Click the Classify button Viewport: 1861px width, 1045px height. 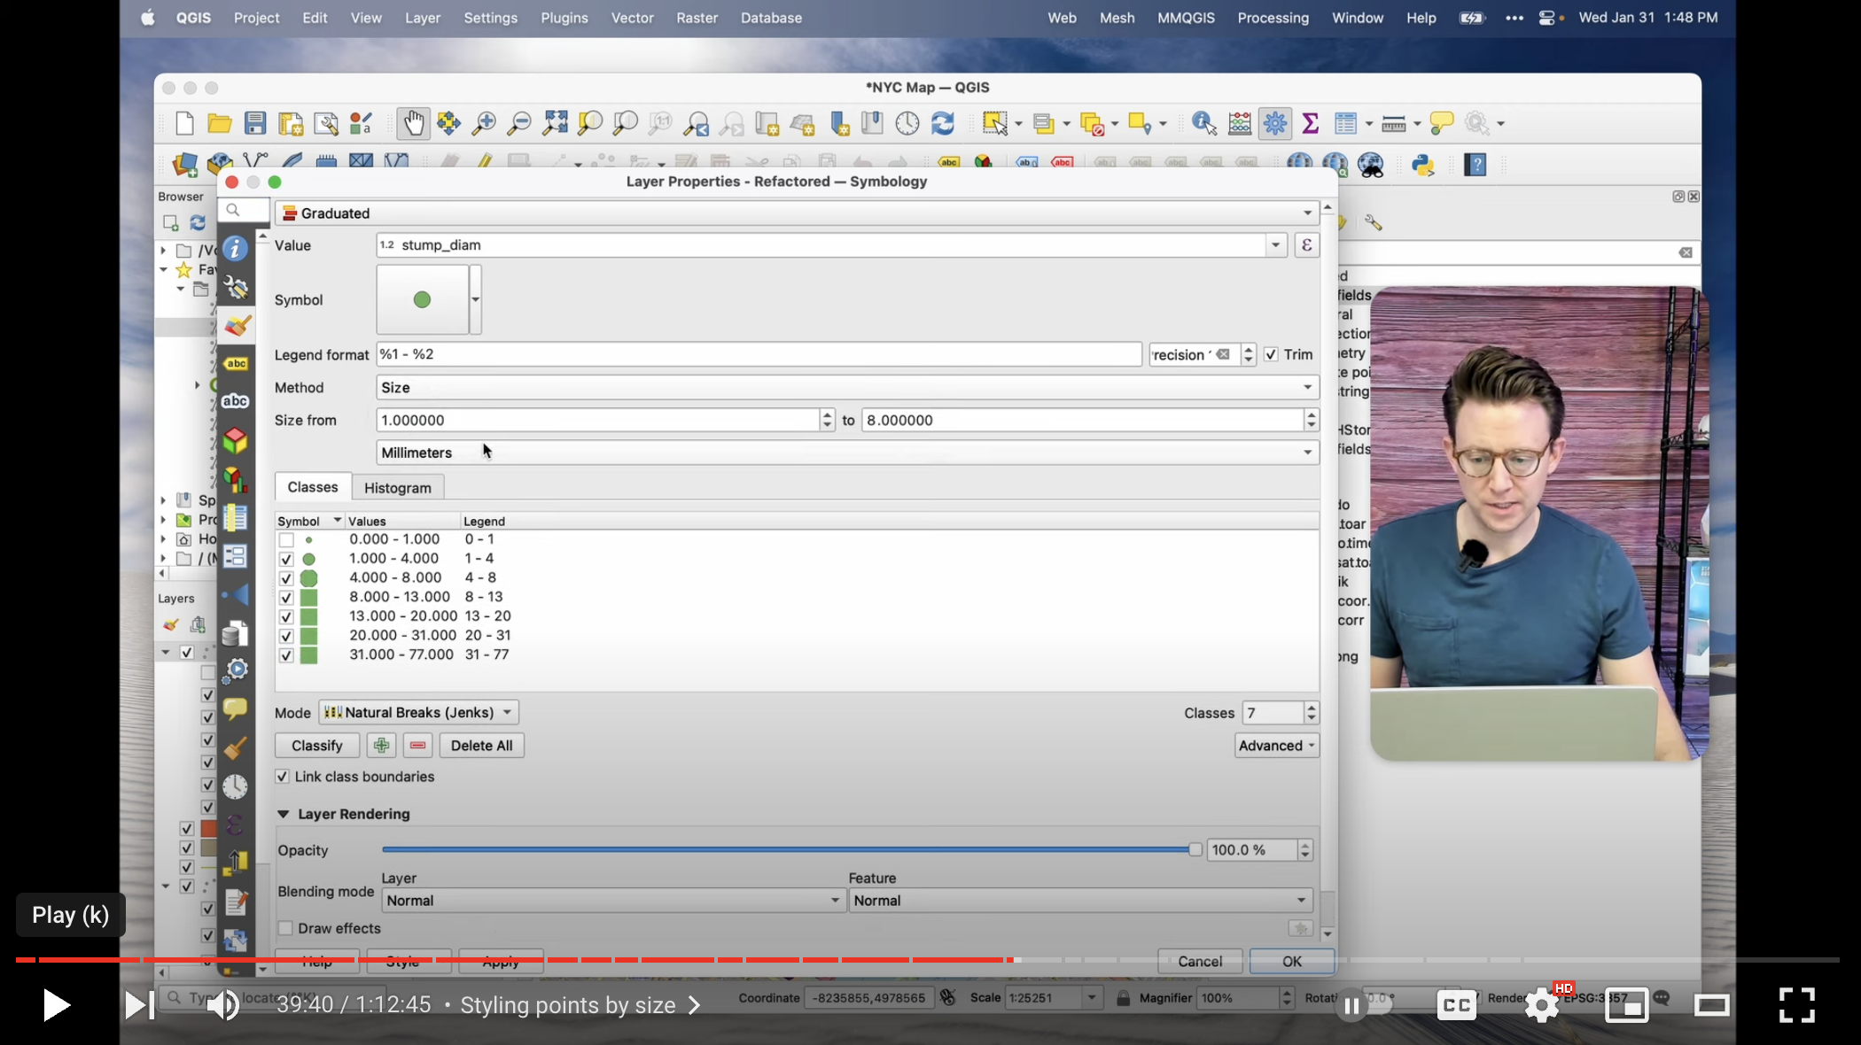click(316, 746)
